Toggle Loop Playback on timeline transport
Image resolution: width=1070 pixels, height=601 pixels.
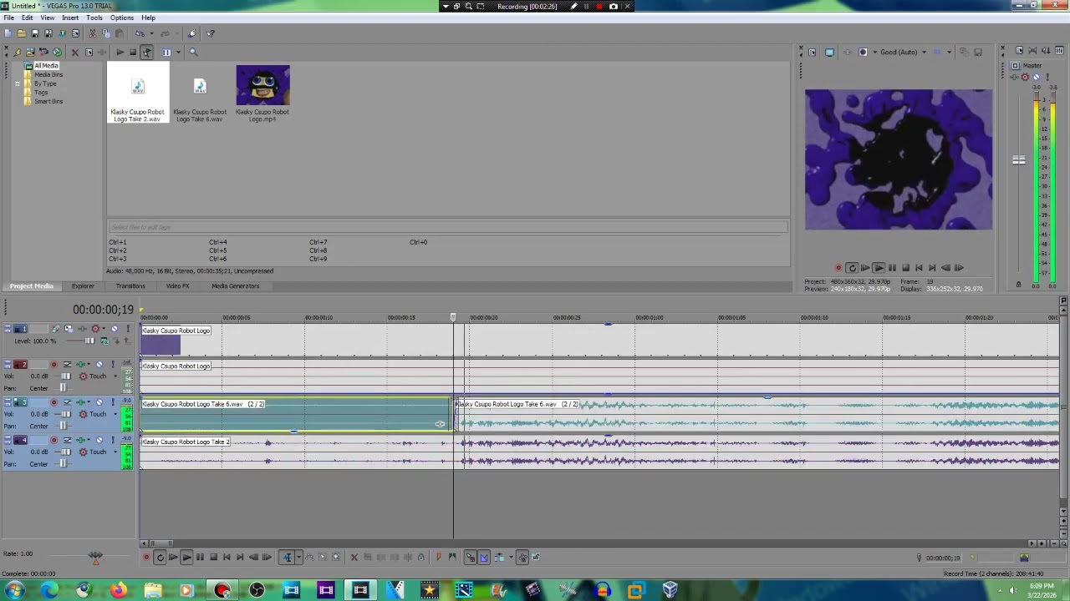160,558
